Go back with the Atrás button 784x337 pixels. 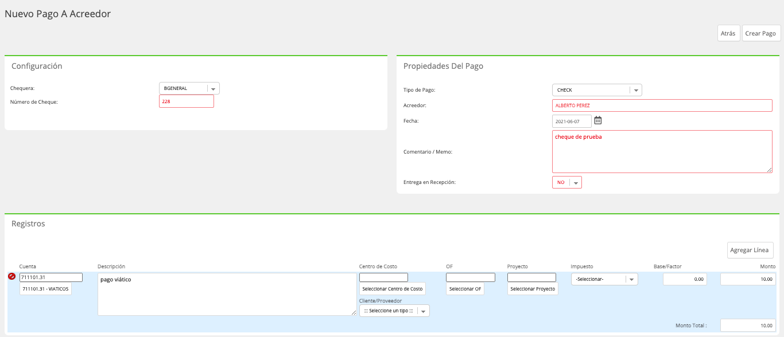pos(728,33)
